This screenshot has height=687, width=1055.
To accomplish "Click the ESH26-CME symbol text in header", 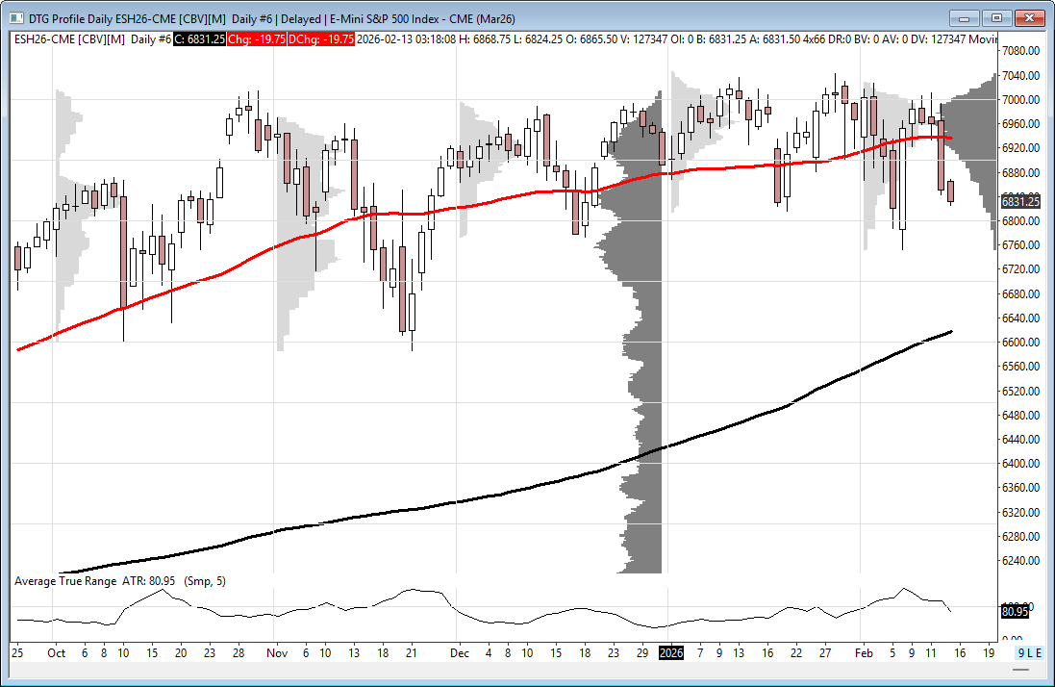I will pos(44,38).
